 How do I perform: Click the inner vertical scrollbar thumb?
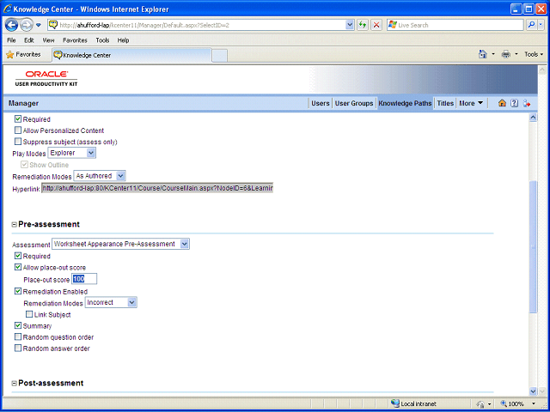coord(533,246)
